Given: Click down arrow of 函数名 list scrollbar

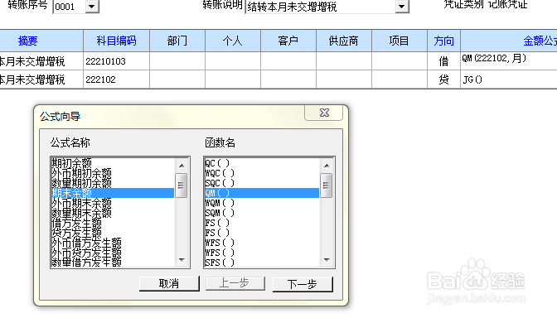Looking at the screenshot, I should (x=327, y=260).
